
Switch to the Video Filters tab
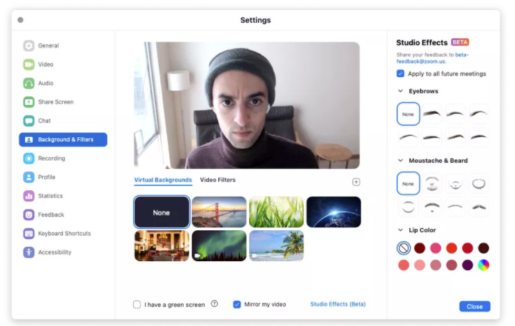[217, 180]
